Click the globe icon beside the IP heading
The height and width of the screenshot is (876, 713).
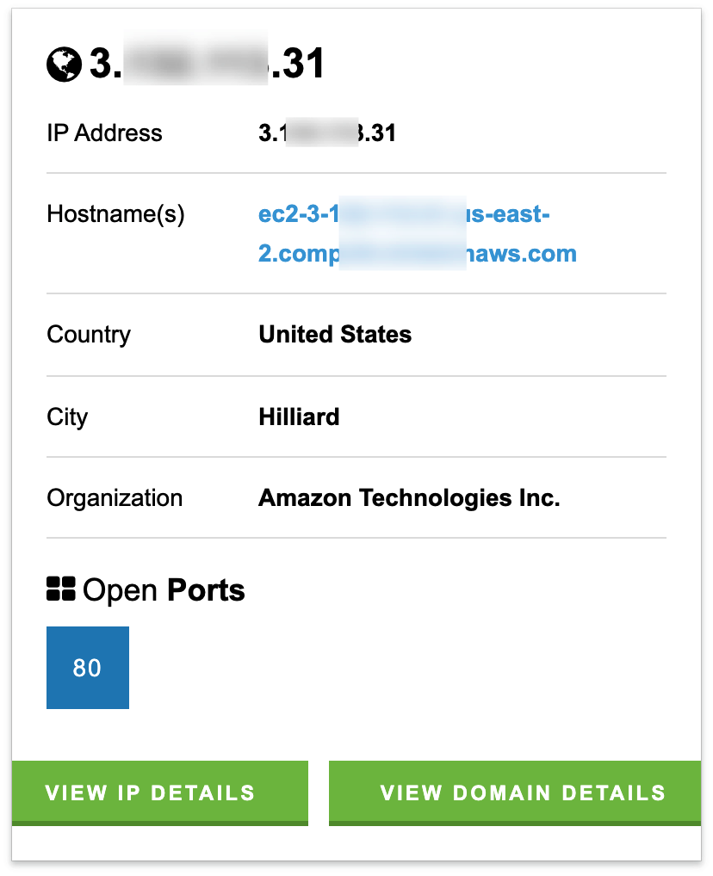coord(64,65)
